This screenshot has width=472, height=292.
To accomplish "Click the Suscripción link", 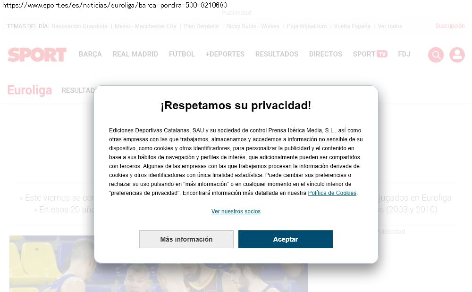I will coord(450,26).
